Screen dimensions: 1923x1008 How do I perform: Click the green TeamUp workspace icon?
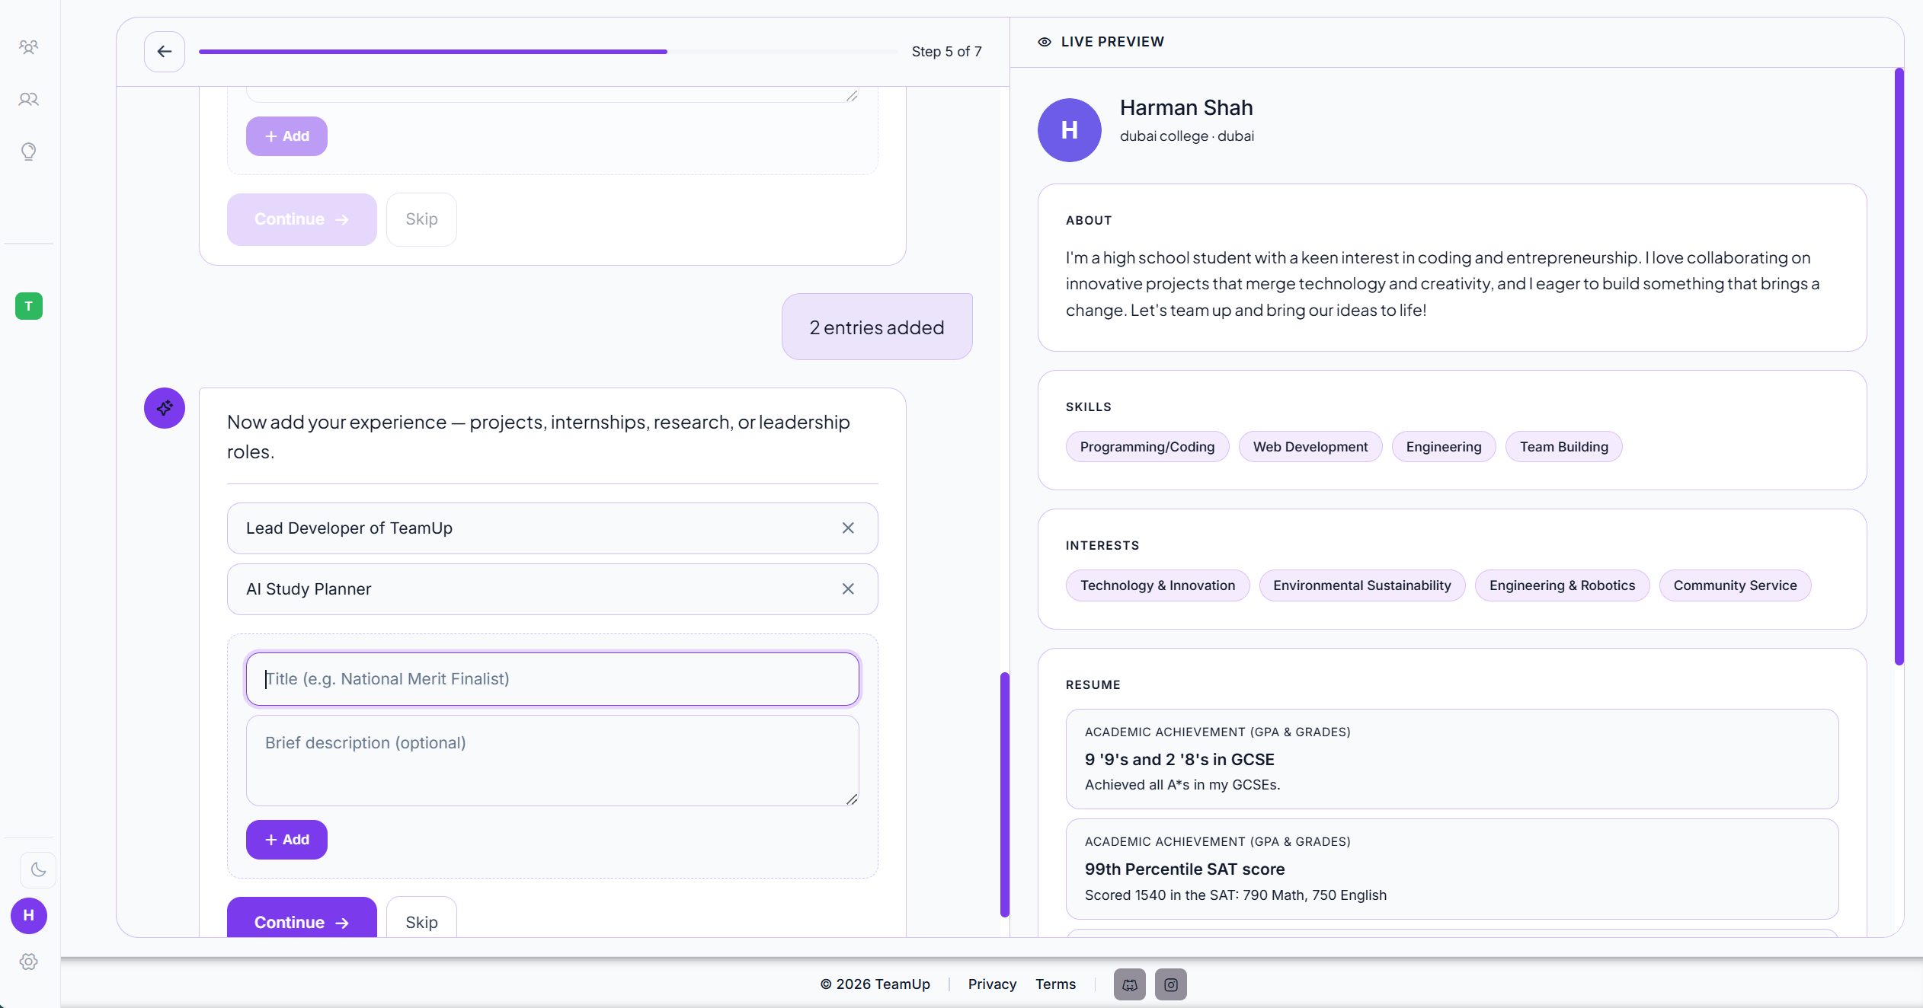pyautogui.click(x=29, y=305)
